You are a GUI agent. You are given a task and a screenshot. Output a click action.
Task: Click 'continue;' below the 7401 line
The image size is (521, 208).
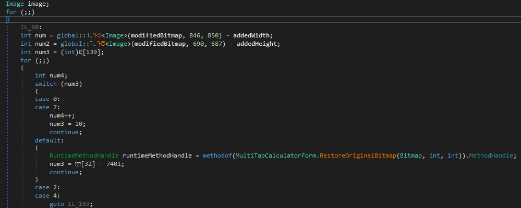66,172
